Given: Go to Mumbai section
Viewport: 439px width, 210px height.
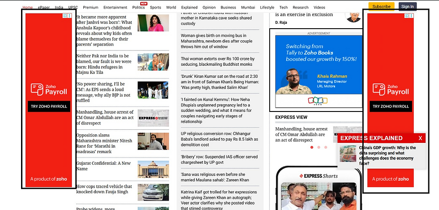Looking at the screenshot, I should tap(248, 7).
